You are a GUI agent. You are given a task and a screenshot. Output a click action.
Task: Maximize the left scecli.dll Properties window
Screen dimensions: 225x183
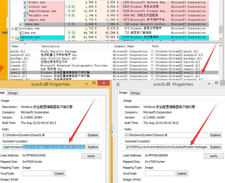[94, 83]
